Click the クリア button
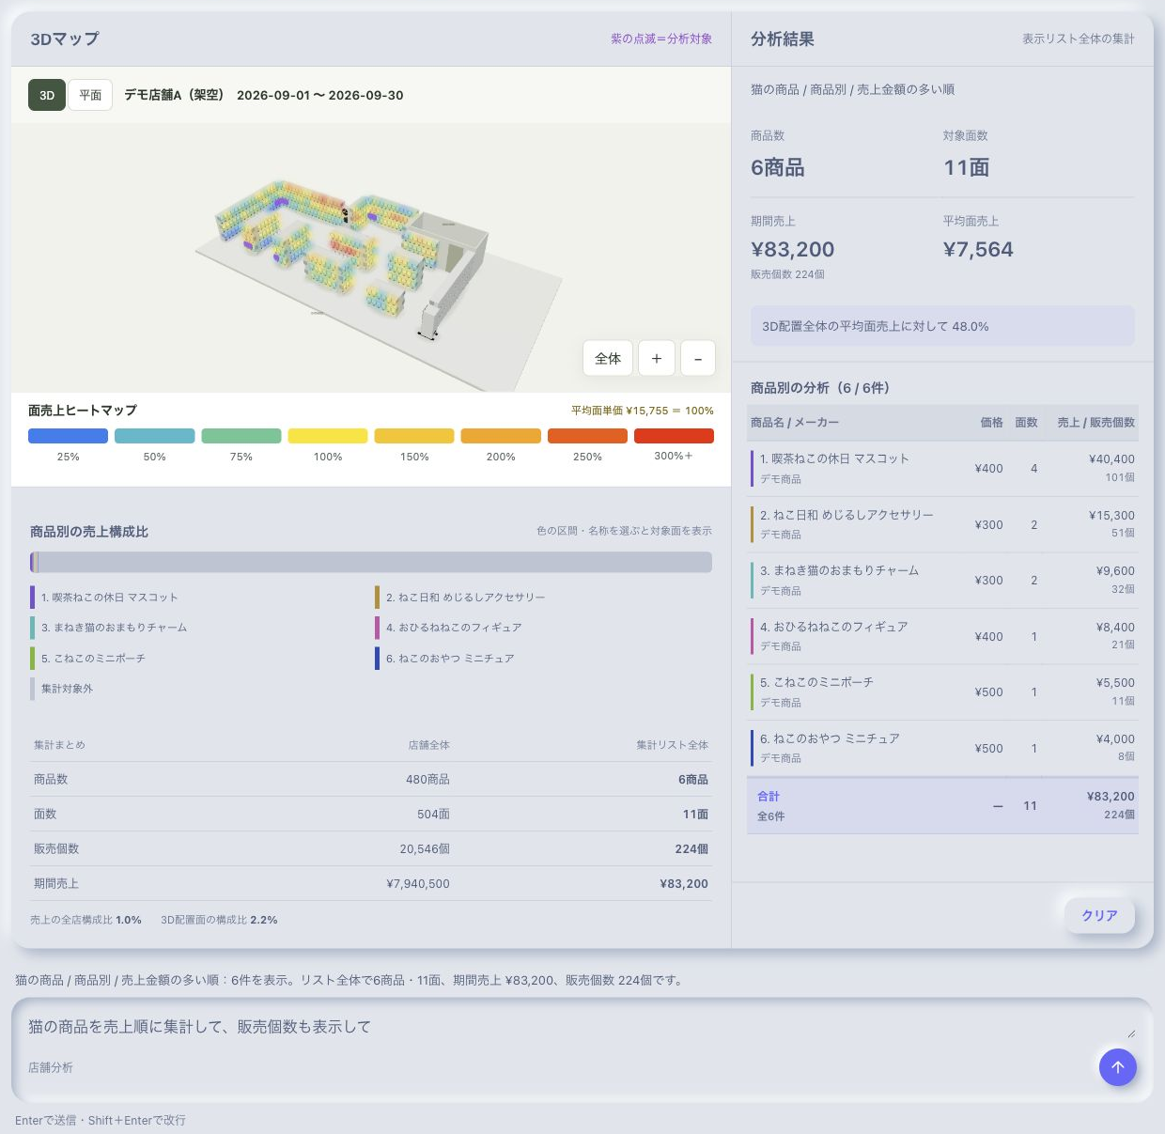This screenshot has height=1134, width=1165. [x=1099, y=915]
